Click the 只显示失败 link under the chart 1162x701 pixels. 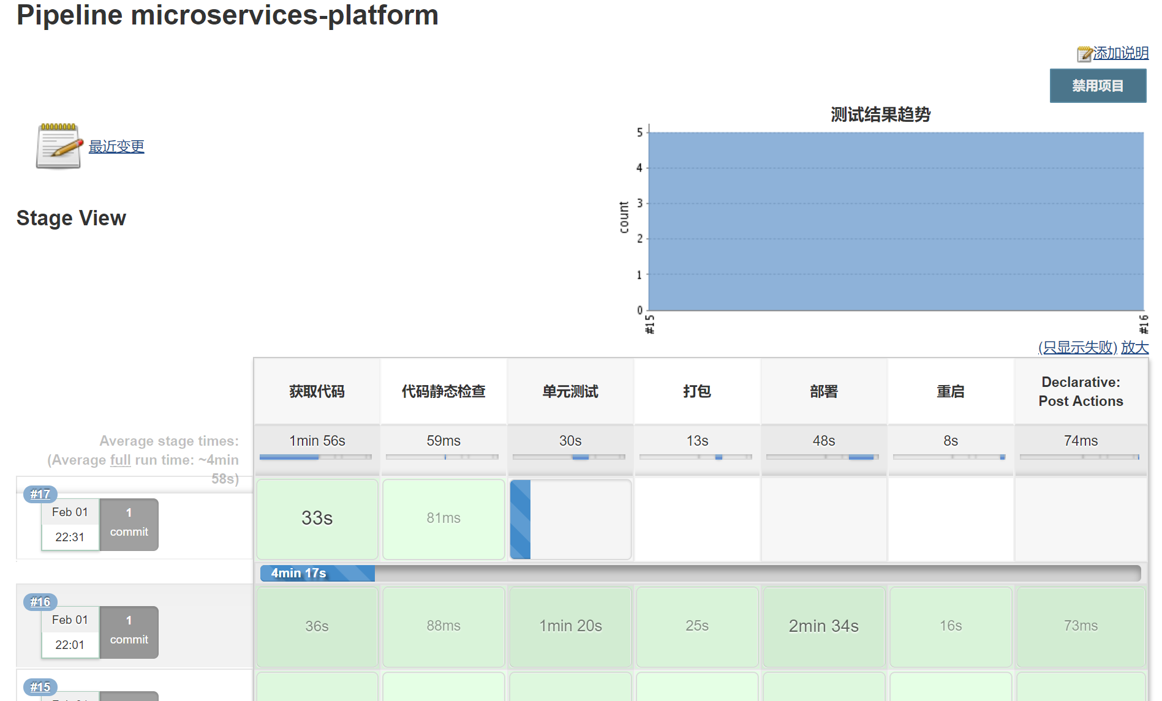[x=1077, y=348]
